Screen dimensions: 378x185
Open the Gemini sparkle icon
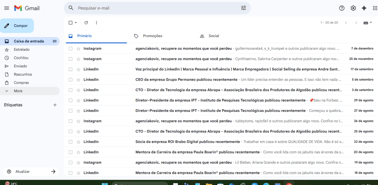pos(364,8)
